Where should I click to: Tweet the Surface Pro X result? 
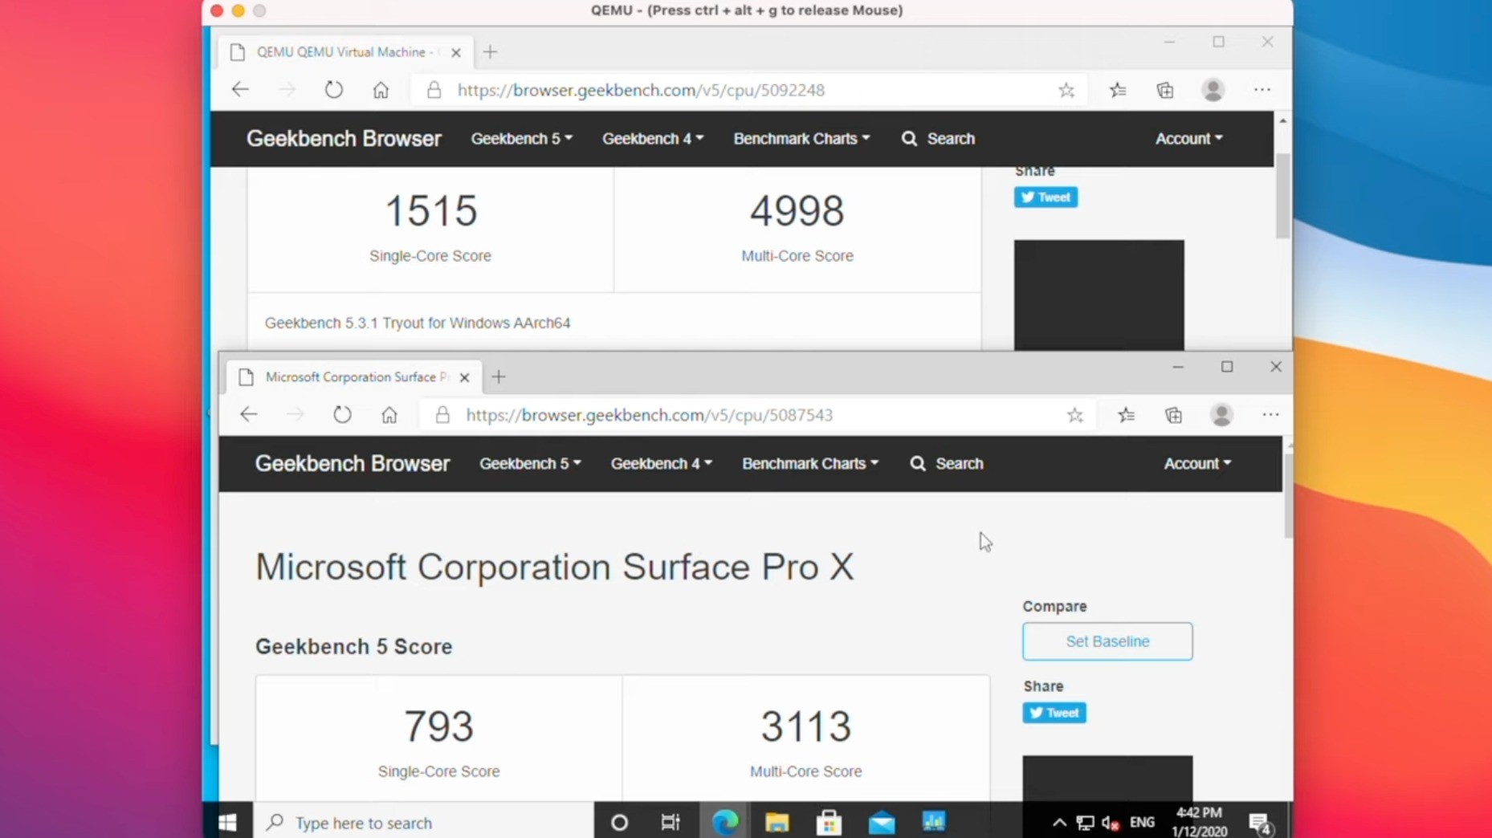click(x=1054, y=713)
